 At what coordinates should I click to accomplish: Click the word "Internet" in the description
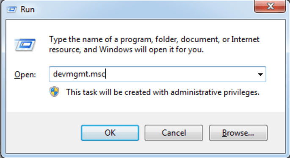246,39
